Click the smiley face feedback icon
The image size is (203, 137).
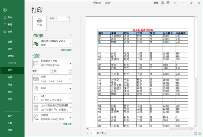pos(162,3)
